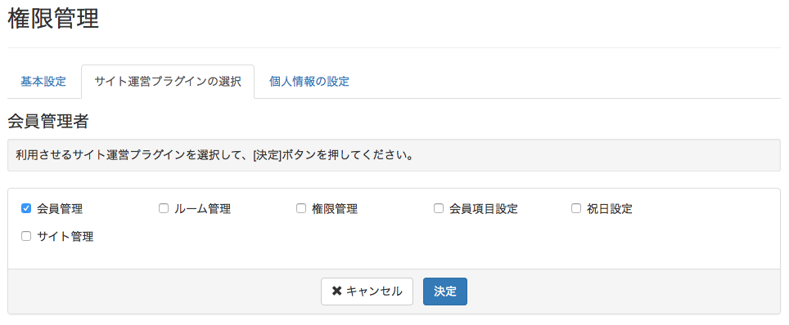This screenshot has height=325, width=789.
Task: Click the blue 決定 button
Action: point(444,292)
